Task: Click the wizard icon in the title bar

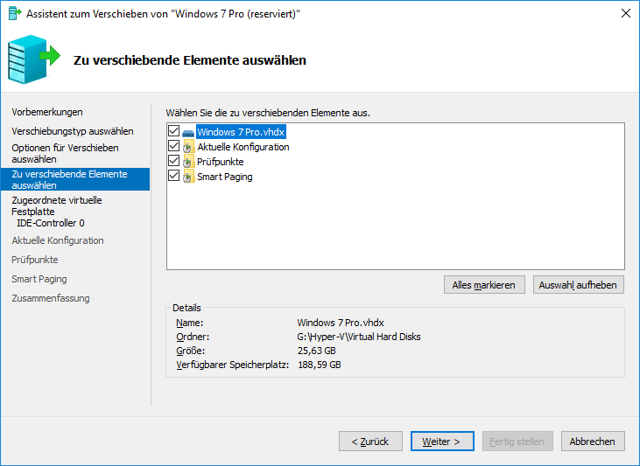Action: [x=14, y=13]
